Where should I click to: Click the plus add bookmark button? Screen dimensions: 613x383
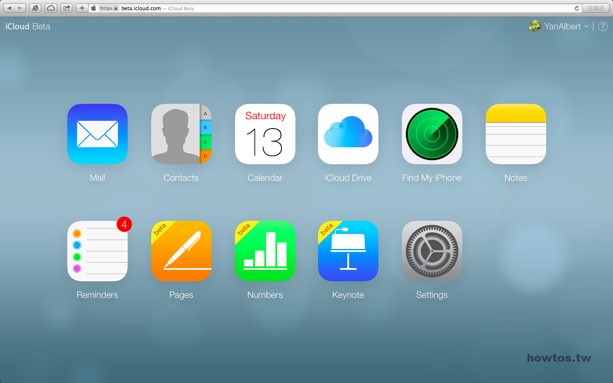[x=82, y=8]
